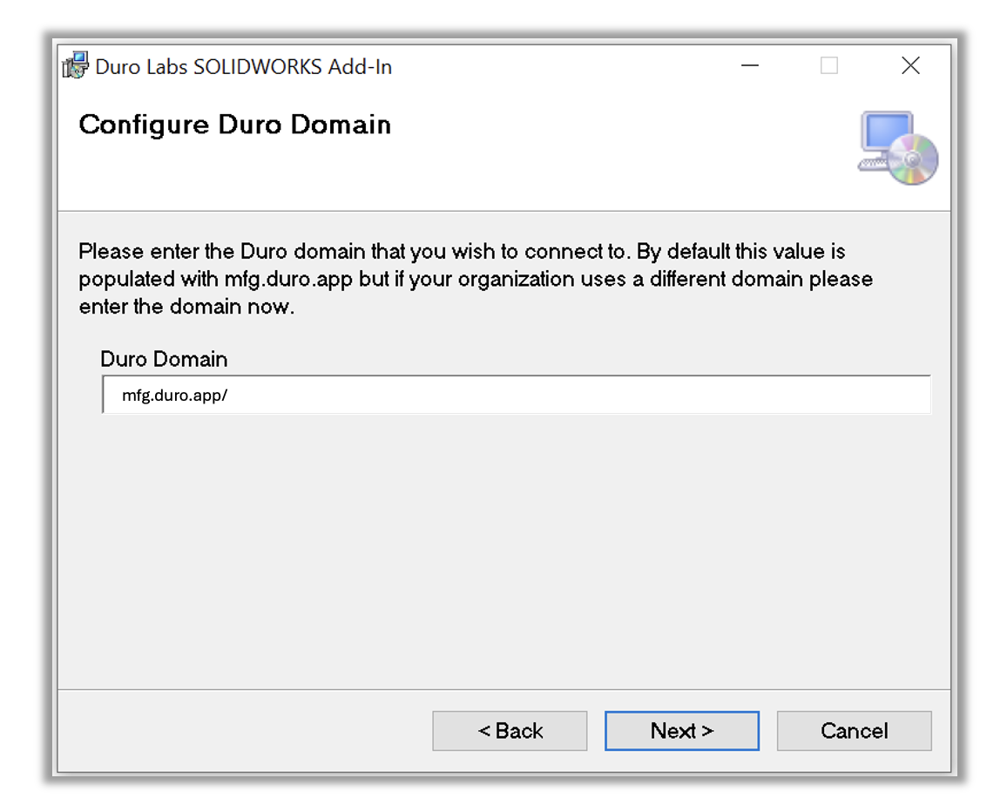This screenshot has width=1007, height=812.
Task: Minimize the Duro Labs installer window
Action: (x=749, y=65)
